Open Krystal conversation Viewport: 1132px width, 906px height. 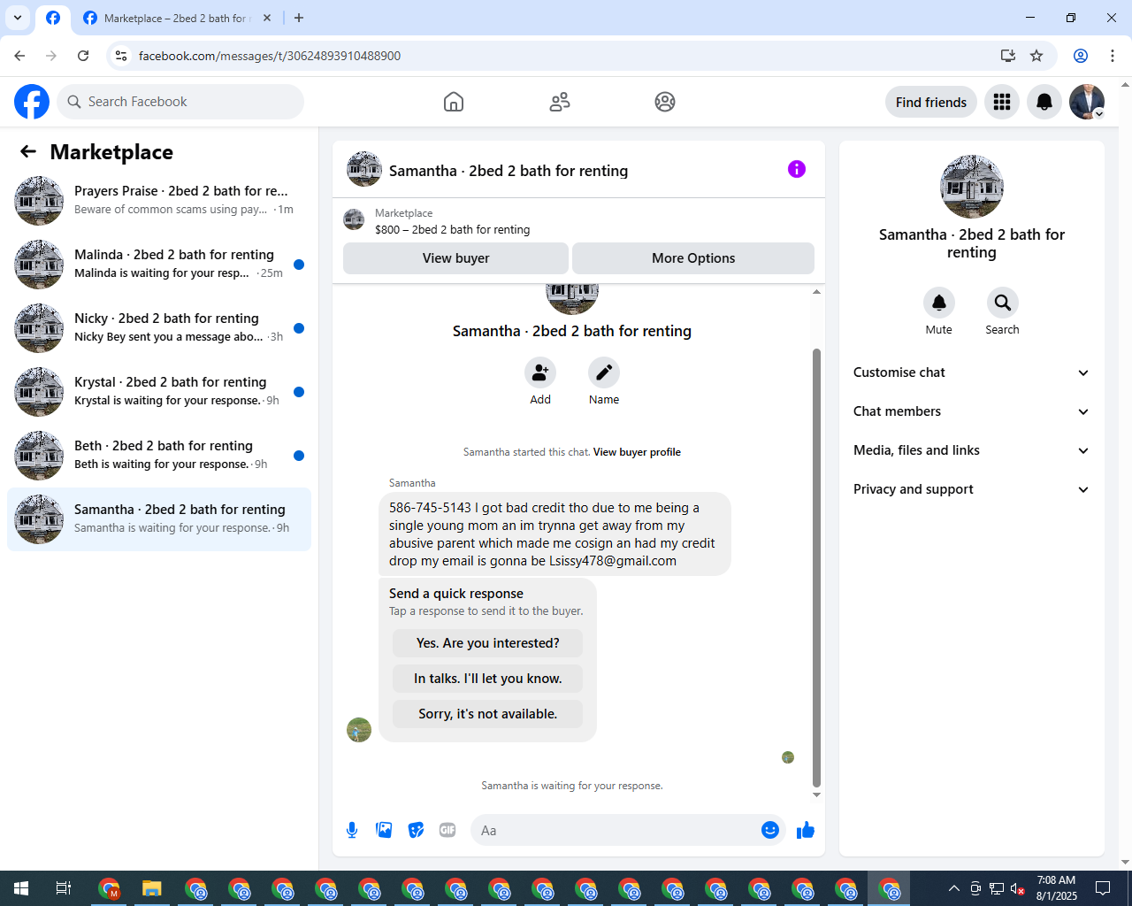coord(159,392)
